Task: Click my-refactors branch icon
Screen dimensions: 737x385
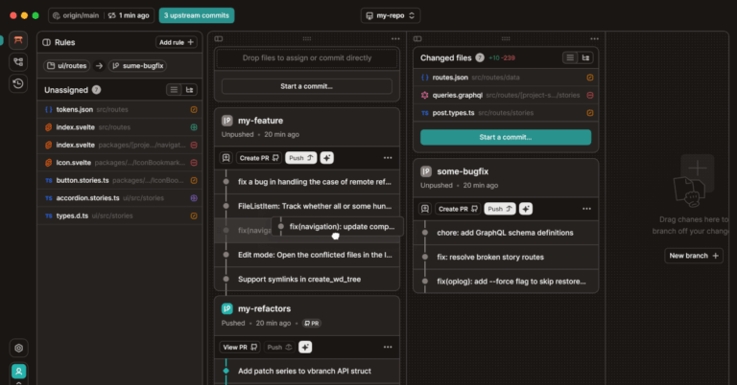Action: (x=227, y=308)
